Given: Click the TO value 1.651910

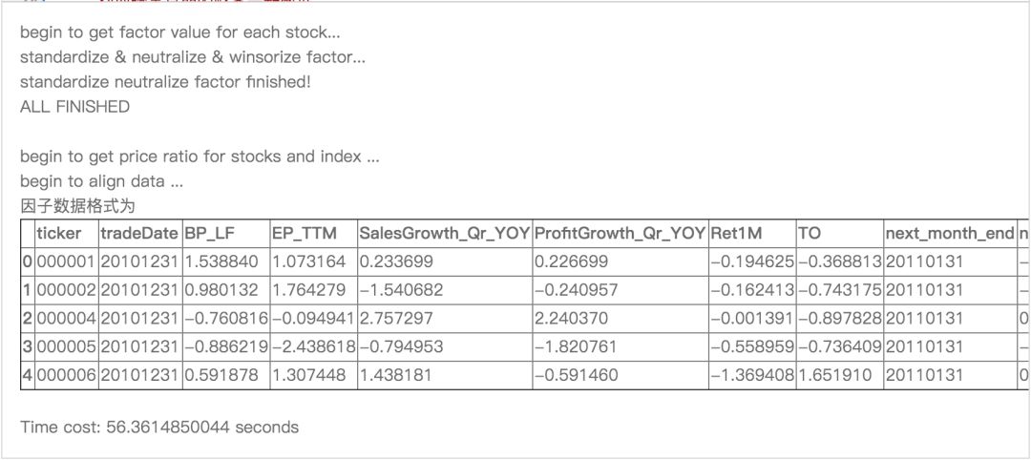Looking at the screenshot, I should pyautogui.click(x=834, y=375).
